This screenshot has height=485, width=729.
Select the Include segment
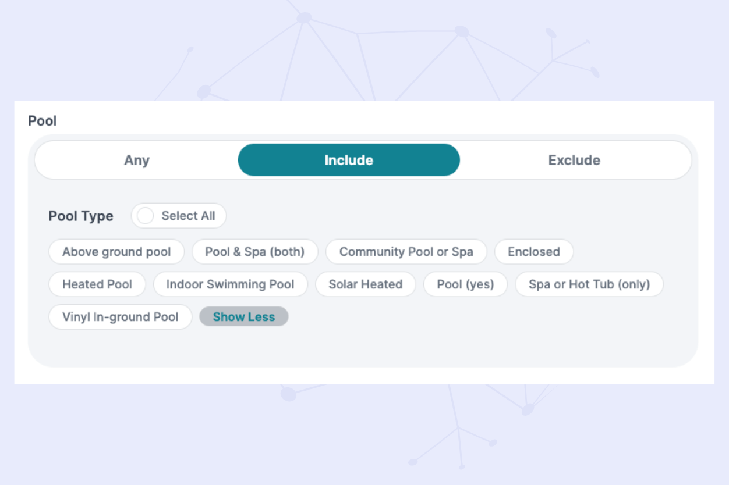click(x=349, y=160)
